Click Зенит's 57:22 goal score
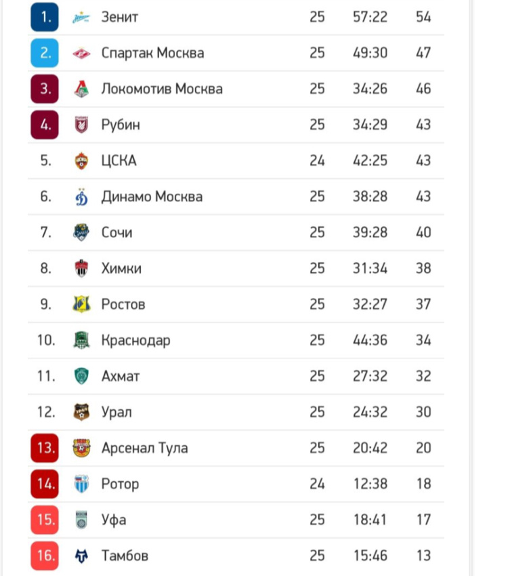Screen dimensions: 508x576 click(370, 17)
